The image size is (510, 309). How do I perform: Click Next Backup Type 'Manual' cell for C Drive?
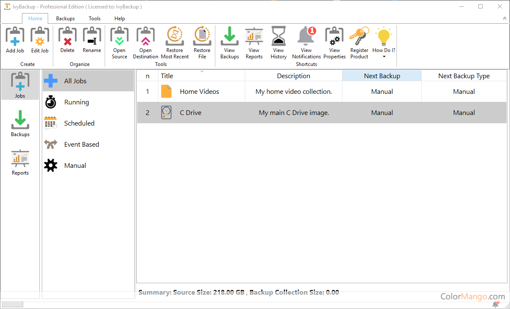(464, 113)
